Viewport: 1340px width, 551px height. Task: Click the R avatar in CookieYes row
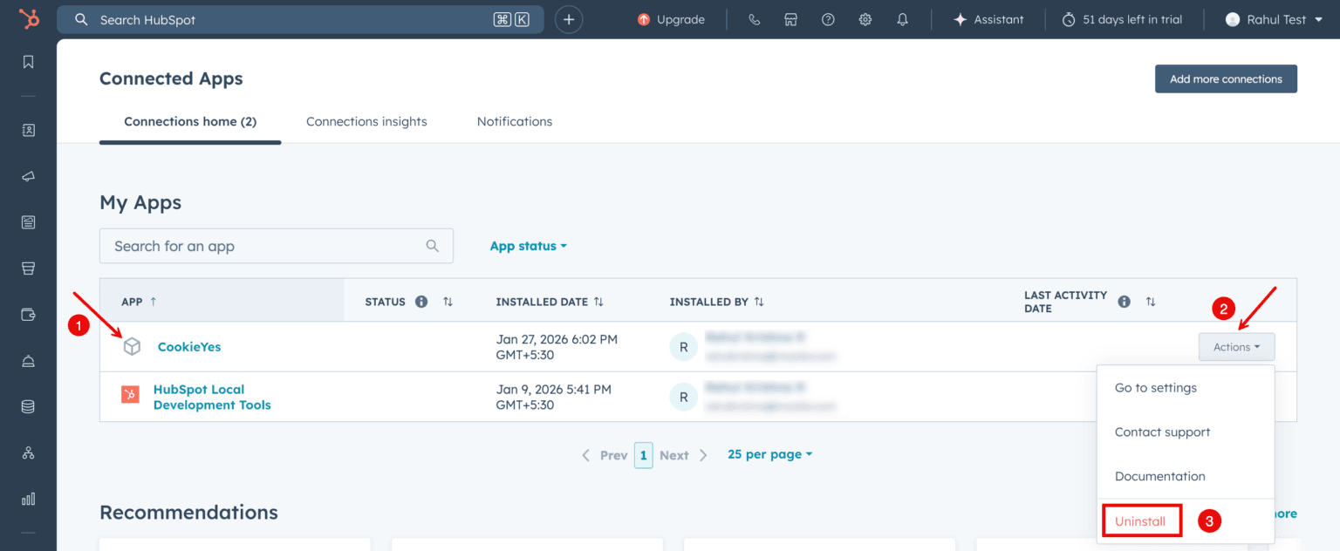click(x=683, y=347)
